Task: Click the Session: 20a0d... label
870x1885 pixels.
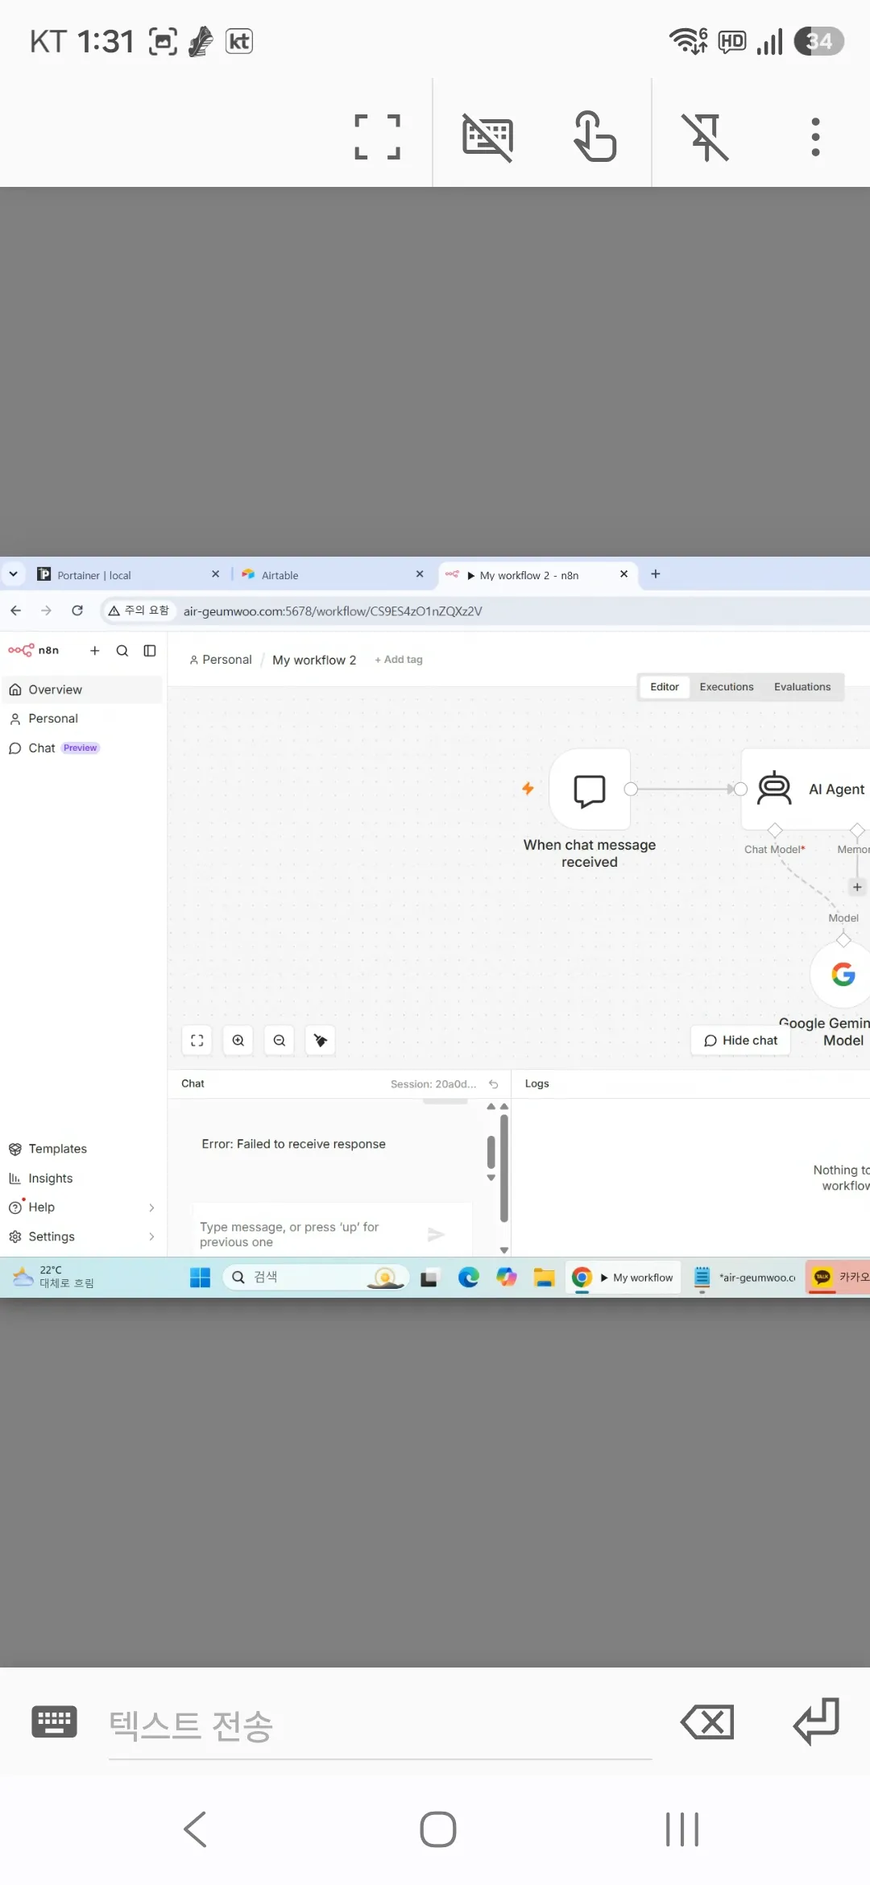Action: pyautogui.click(x=433, y=1084)
